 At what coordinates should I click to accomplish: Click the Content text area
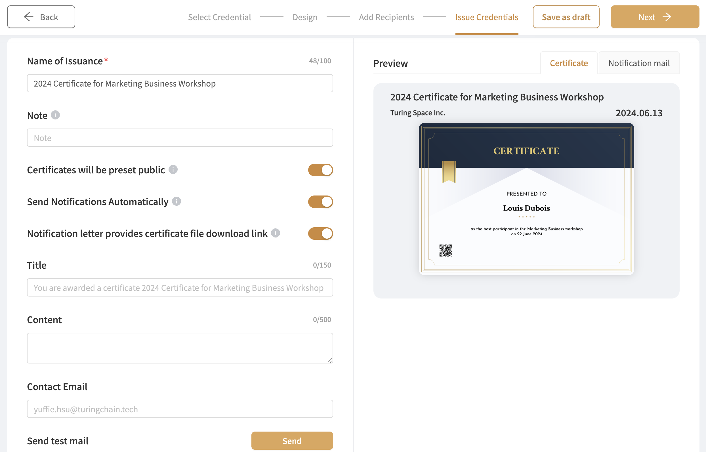[180, 348]
